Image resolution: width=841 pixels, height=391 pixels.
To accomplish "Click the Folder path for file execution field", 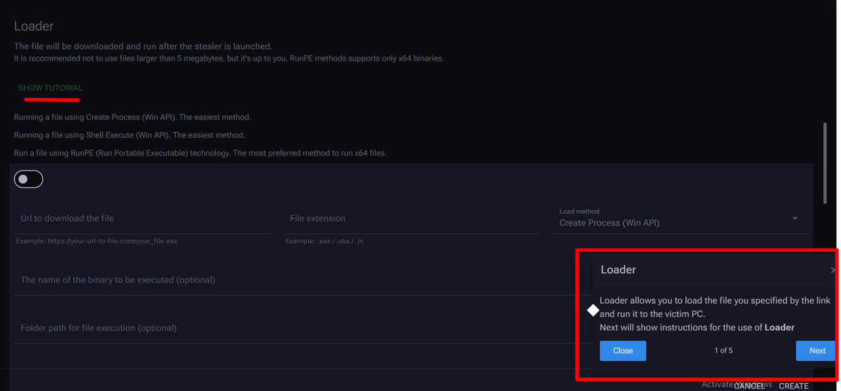I will click(289, 328).
